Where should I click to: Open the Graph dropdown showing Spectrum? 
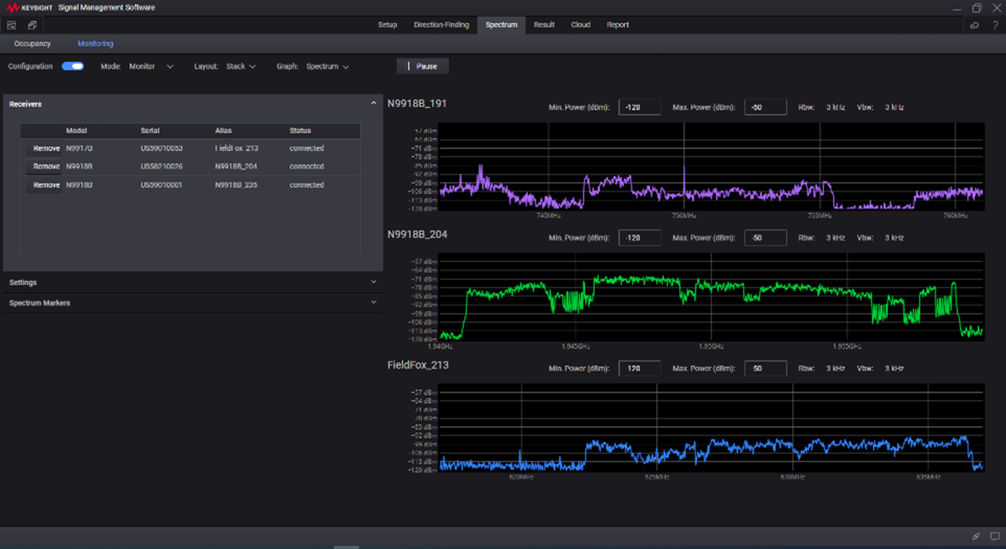point(328,66)
